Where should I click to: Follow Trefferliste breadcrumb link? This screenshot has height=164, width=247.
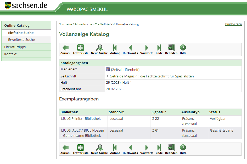(x=103, y=24)
